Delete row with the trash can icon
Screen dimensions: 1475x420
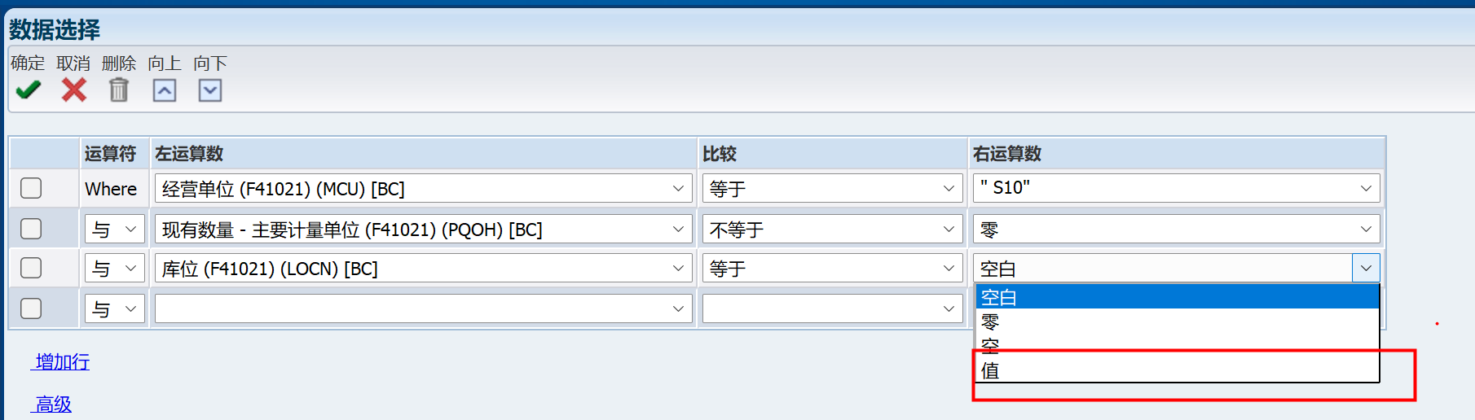119,90
